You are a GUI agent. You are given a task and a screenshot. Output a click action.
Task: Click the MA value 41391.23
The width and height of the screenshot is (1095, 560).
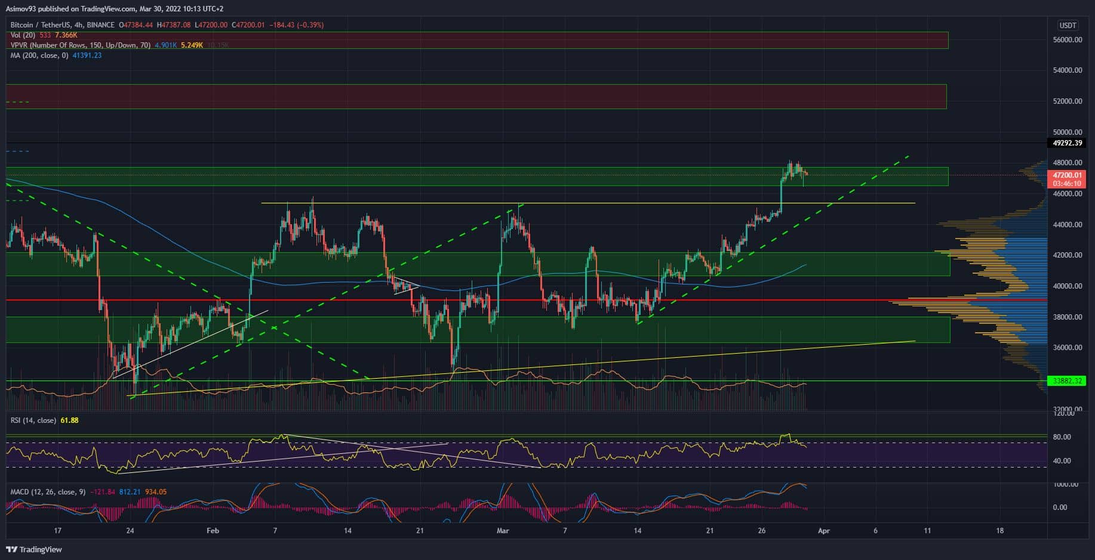tap(87, 55)
